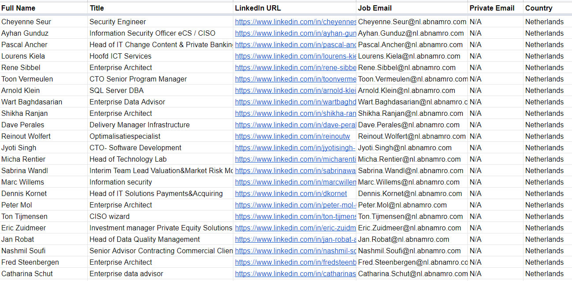Open Rene Sibbel's LinkedIn link
This screenshot has height=281, width=572.
pyautogui.click(x=295, y=67)
